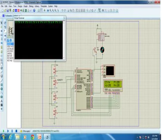The width and height of the screenshot is (162, 140).
Task: Click the relay component at the top
Action: 101,37
